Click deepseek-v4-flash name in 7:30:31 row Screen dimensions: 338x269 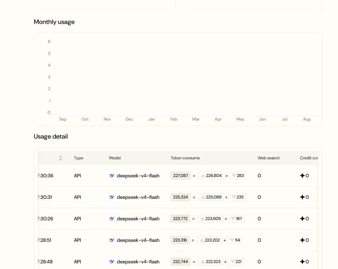pyautogui.click(x=138, y=197)
